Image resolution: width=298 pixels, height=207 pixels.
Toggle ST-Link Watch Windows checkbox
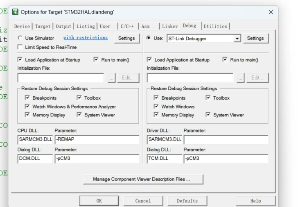[x=156, y=106]
